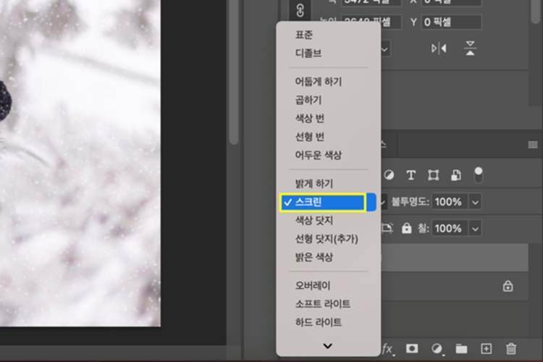Flip horizontally using the flip icon
Viewport: 543px width, 362px height.
coord(439,49)
